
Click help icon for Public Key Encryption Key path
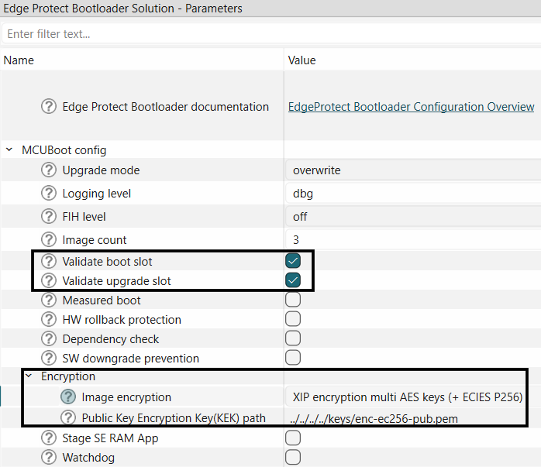pos(68,418)
